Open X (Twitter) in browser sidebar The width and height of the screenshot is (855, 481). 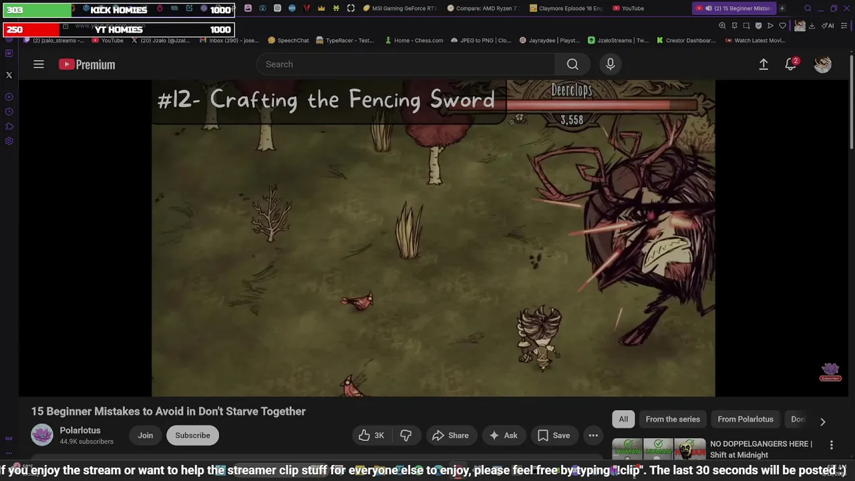(9, 75)
